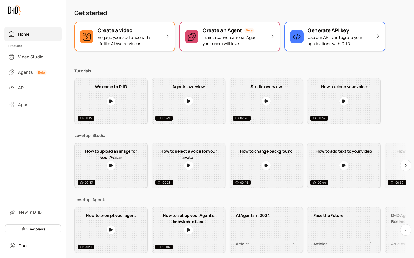This screenshot has width=414, height=258.
Task: Expand next Level up: Agents items
Action: pyautogui.click(x=406, y=230)
